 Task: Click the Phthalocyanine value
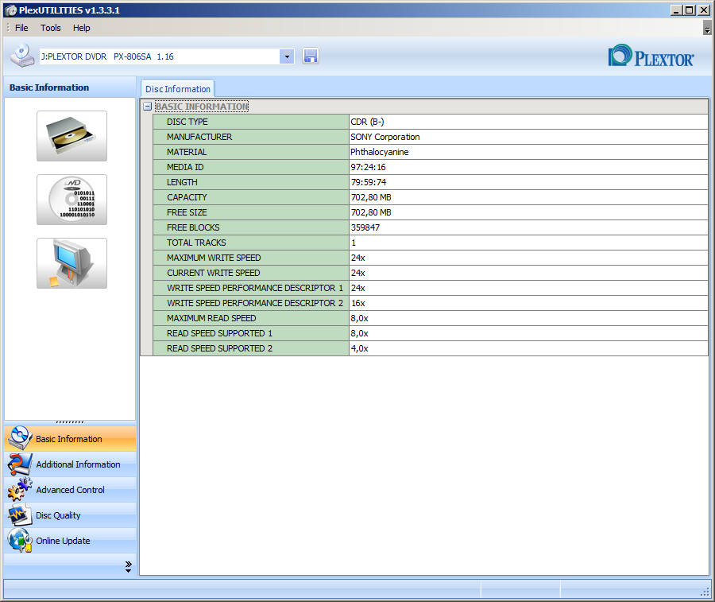point(528,152)
